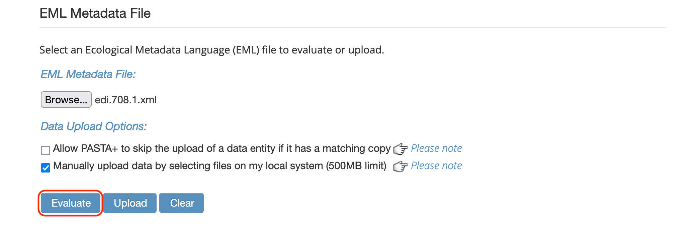Click the Browse... file chooser button
This screenshot has width=698, height=228.
tap(66, 100)
